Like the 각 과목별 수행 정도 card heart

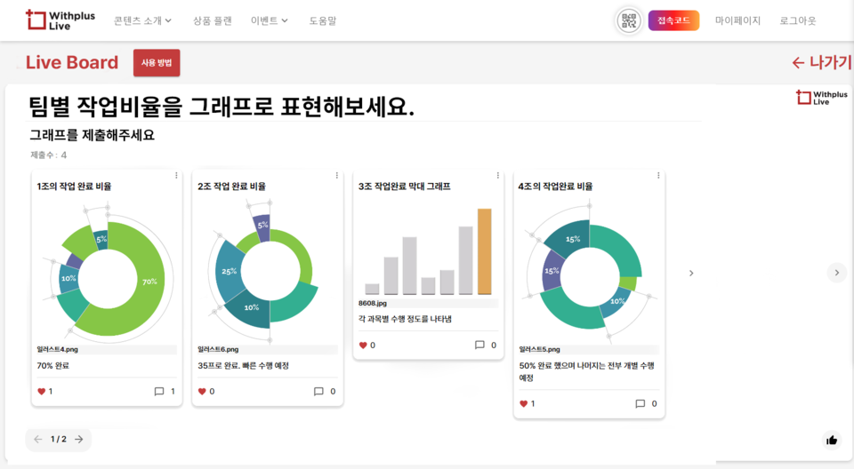[363, 345]
